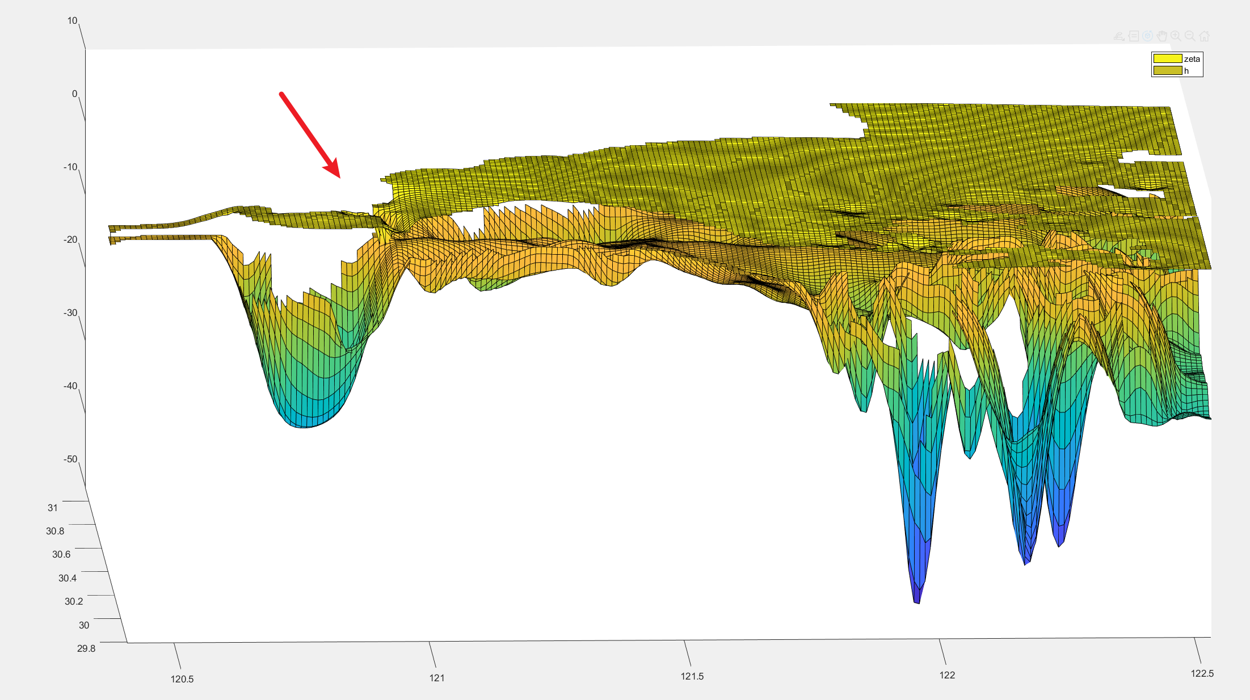Click the 29.8 y-axis tick label
The height and width of the screenshot is (700, 1250).
point(86,648)
